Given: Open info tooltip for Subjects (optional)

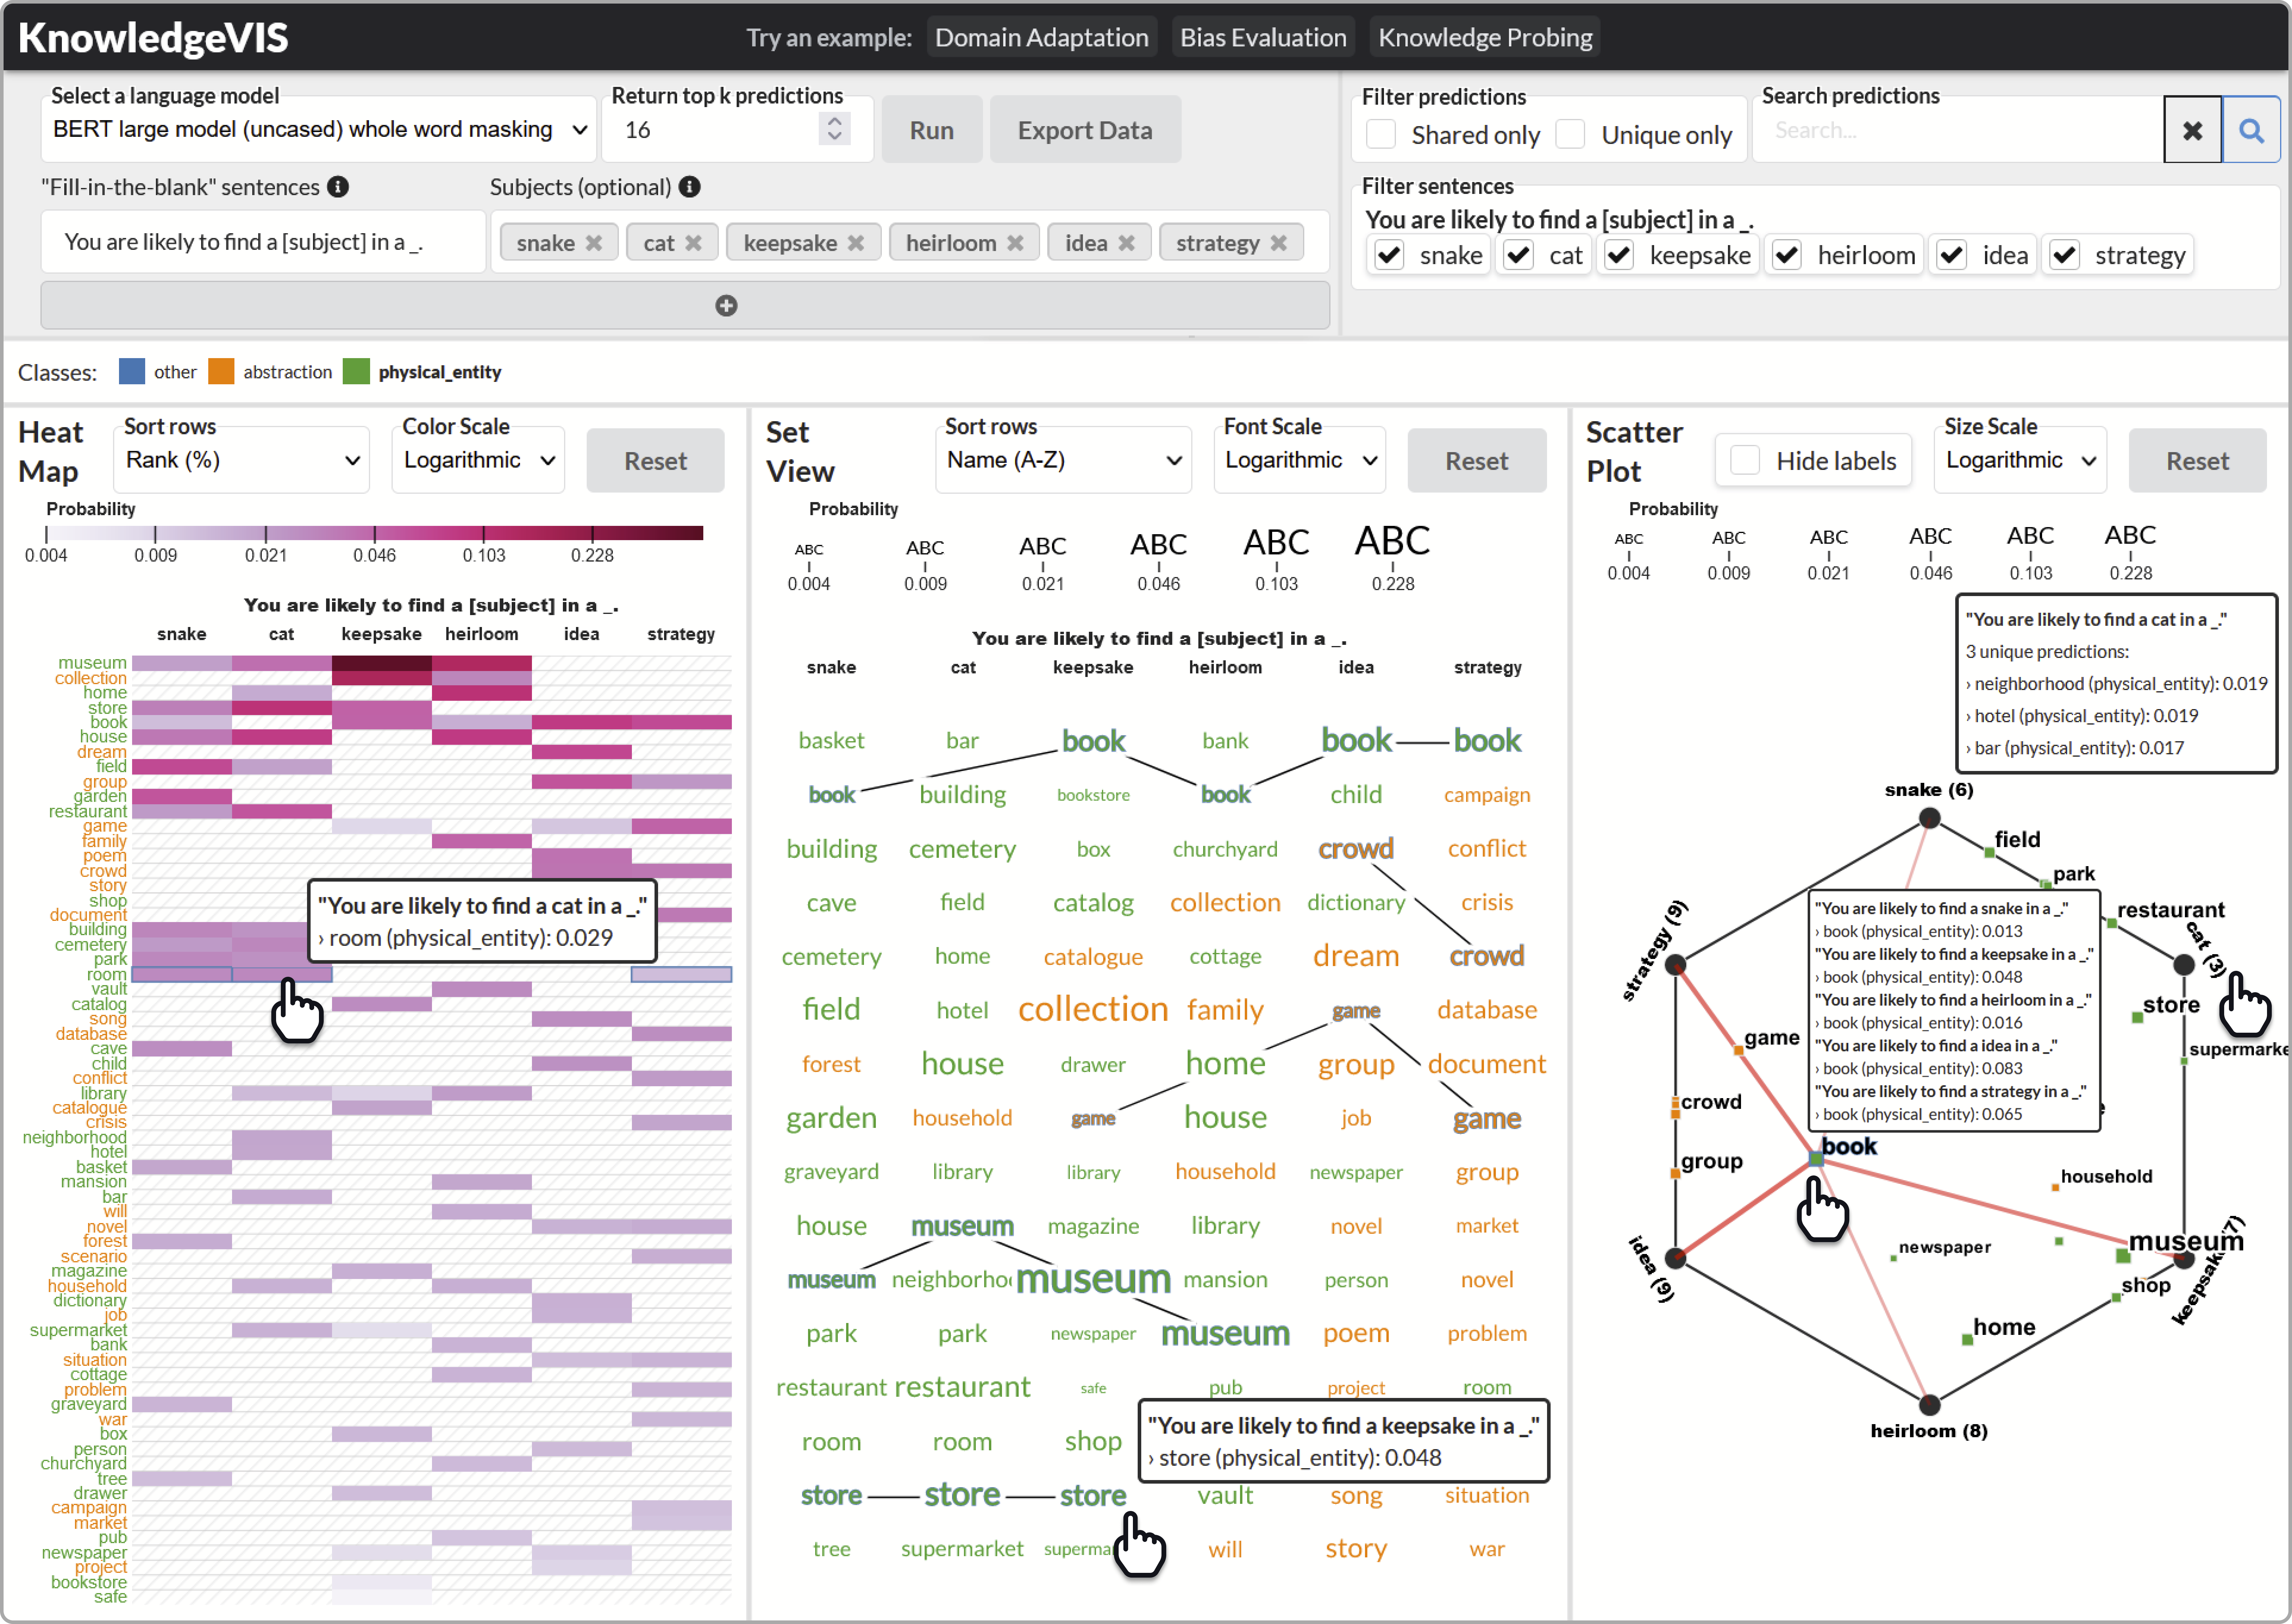Looking at the screenshot, I should 689,187.
